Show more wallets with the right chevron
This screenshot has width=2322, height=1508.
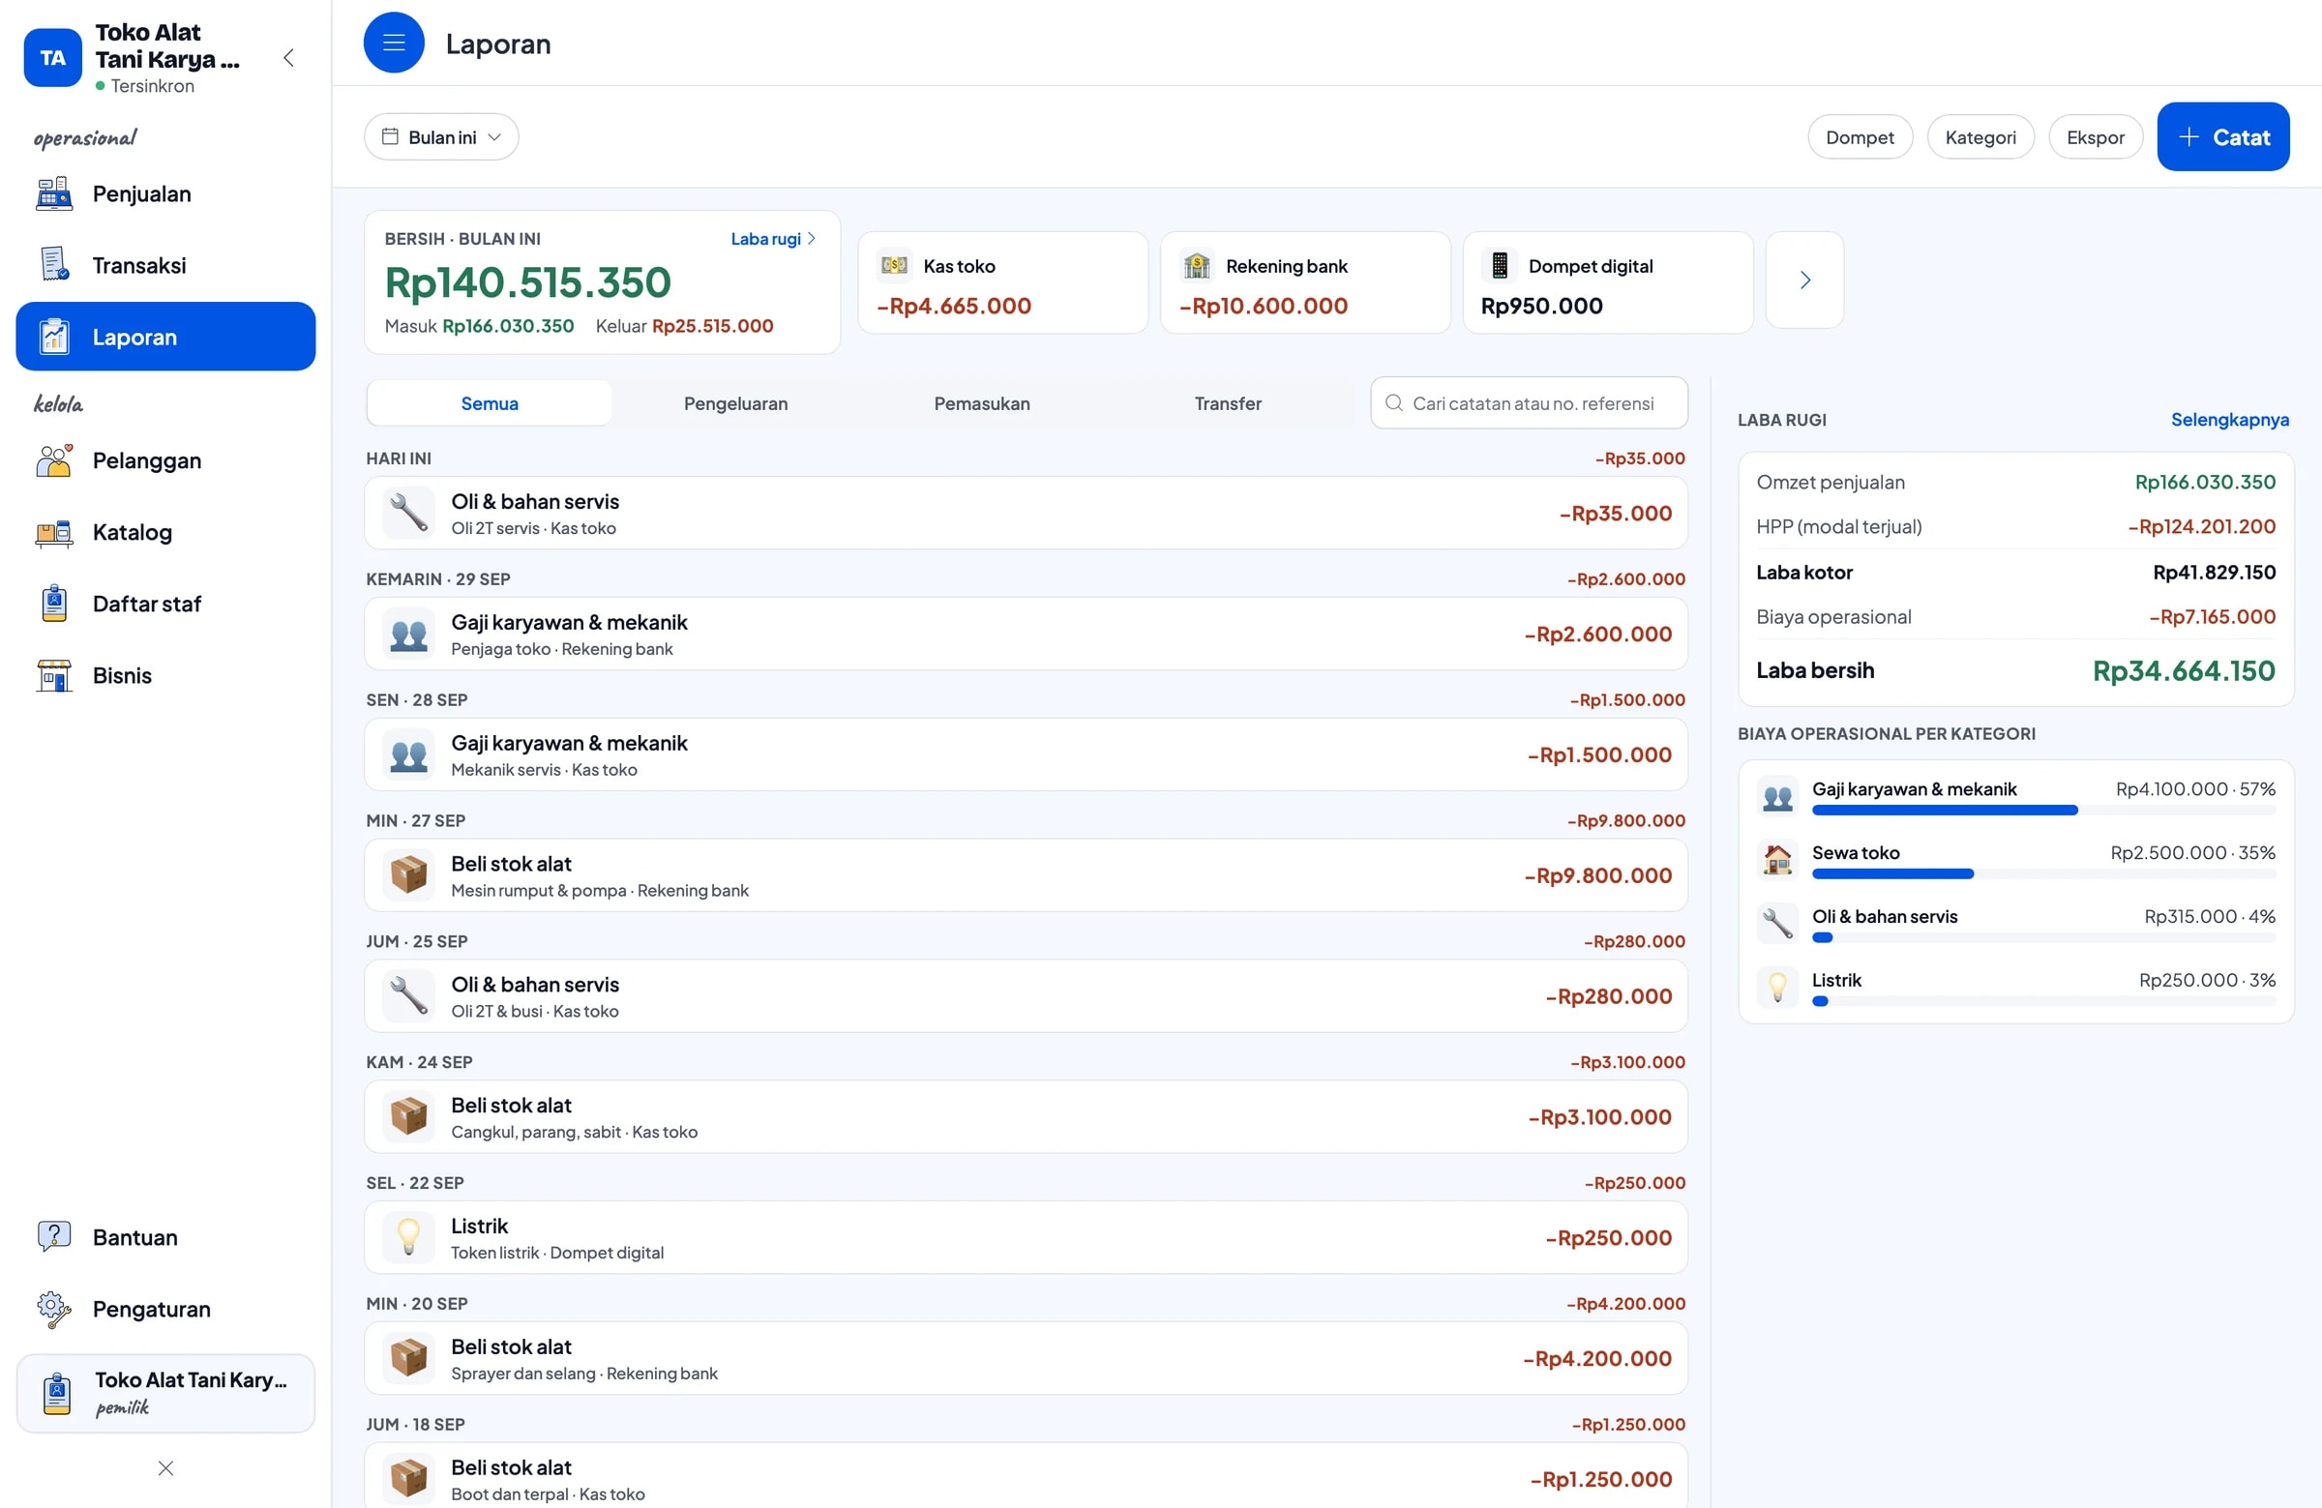[x=1805, y=280]
